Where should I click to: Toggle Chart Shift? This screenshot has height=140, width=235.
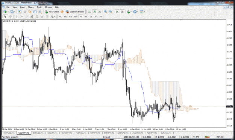pos(122,12)
